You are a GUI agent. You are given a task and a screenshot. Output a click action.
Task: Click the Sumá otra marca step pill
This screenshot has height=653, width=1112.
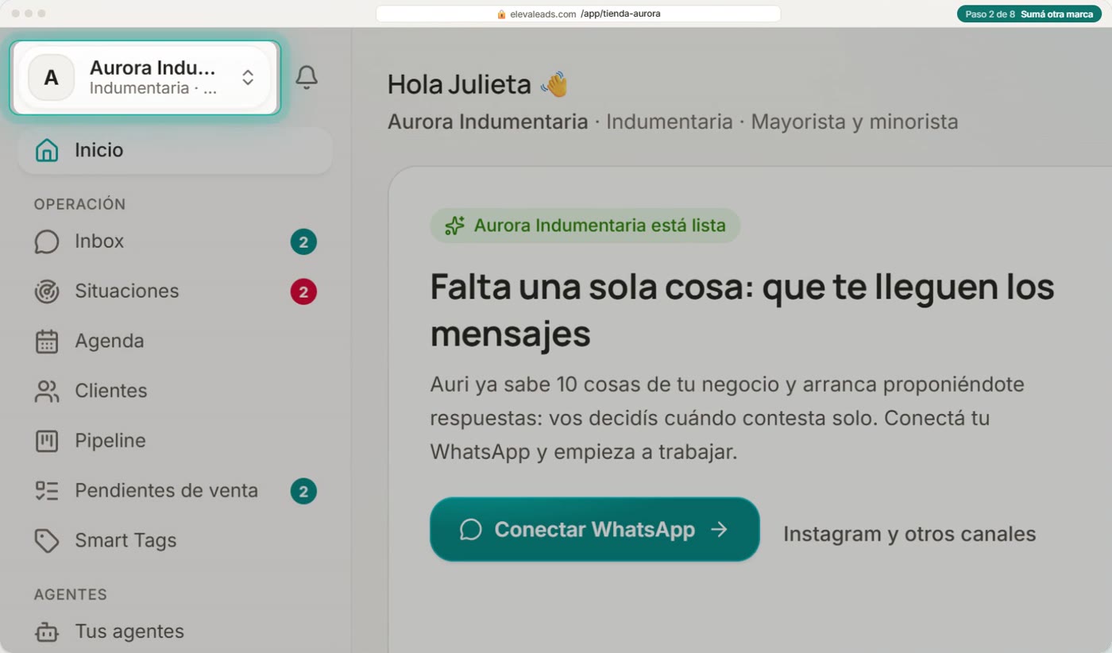[1029, 14]
